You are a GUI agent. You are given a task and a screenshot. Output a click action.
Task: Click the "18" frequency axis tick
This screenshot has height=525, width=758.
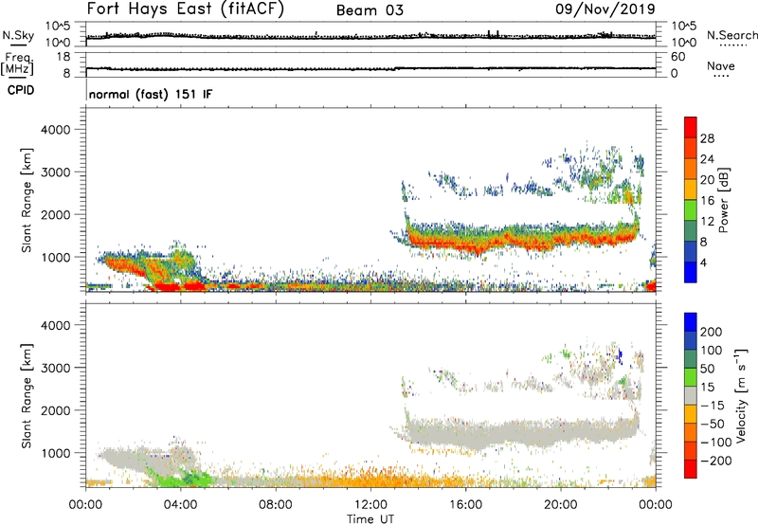(x=63, y=57)
